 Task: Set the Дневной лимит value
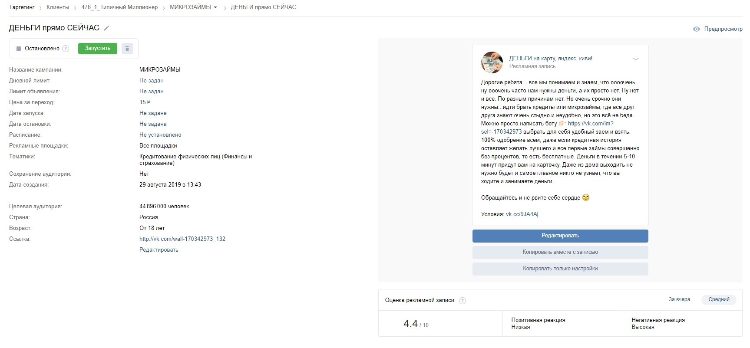coord(152,81)
